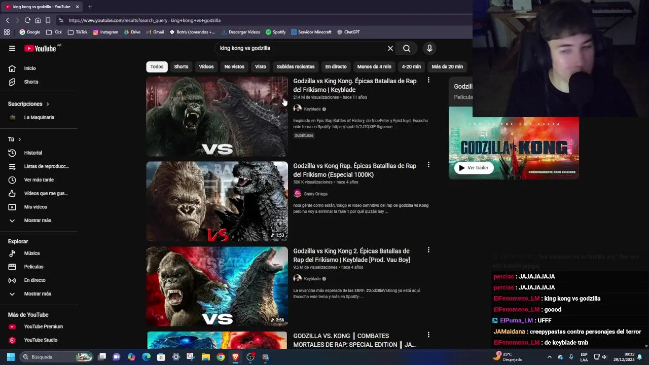Open the notifications bell in taskbar

point(639,357)
